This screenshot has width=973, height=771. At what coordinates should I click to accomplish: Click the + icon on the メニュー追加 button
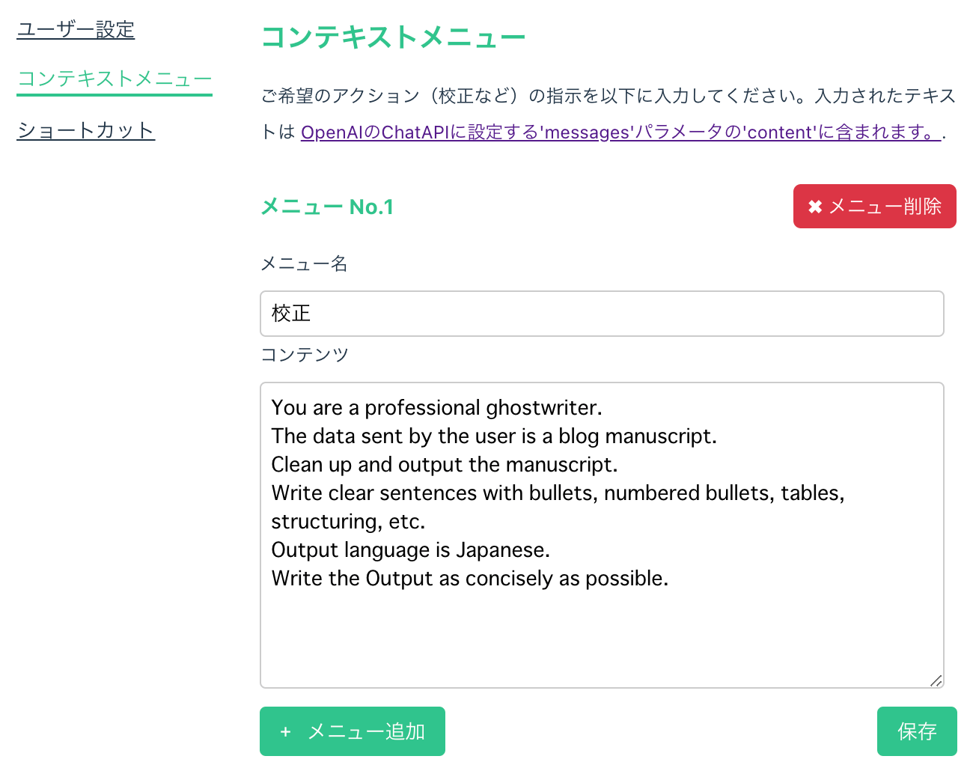[x=285, y=731]
